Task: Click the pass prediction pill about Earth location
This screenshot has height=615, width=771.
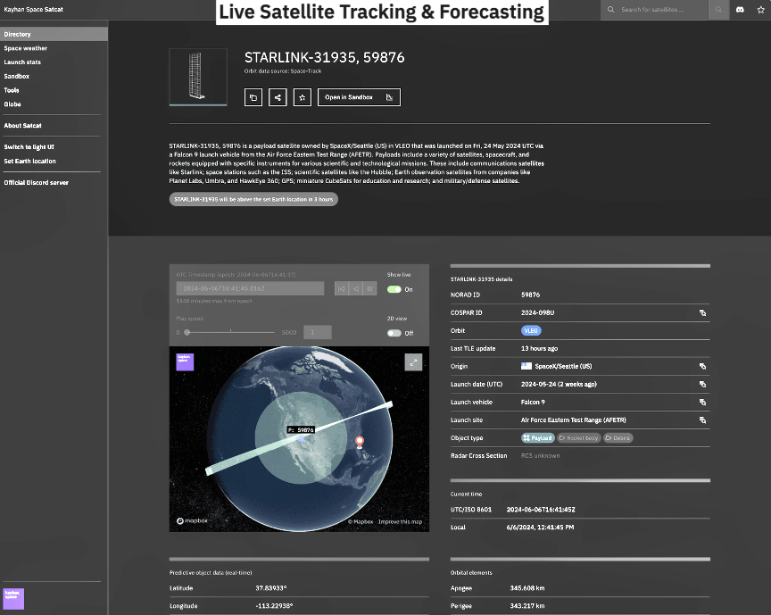Action: point(253,199)
